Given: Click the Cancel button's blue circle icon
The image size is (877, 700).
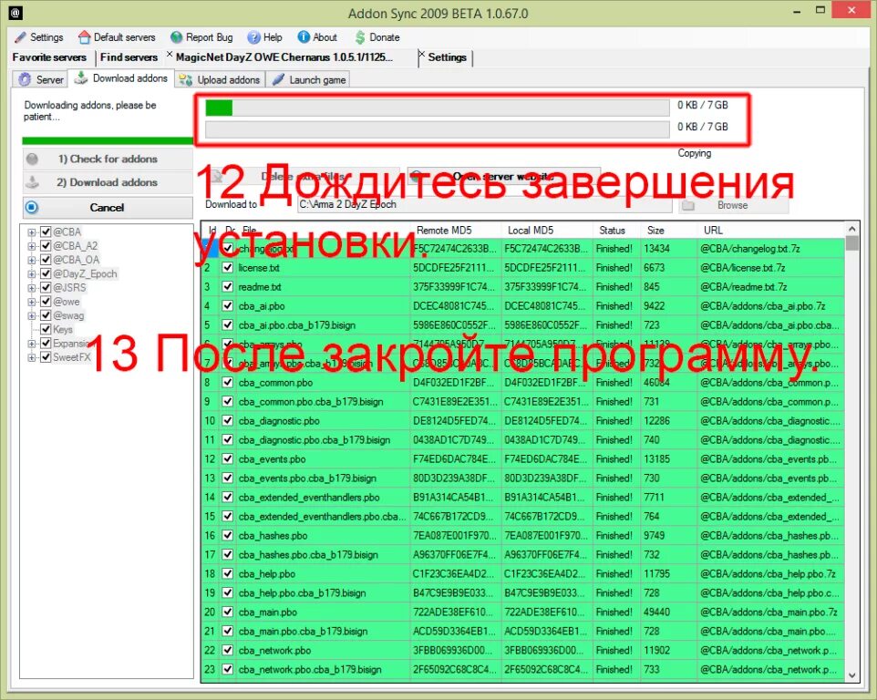Looking at the screenshot, I should tap(32, 208).
